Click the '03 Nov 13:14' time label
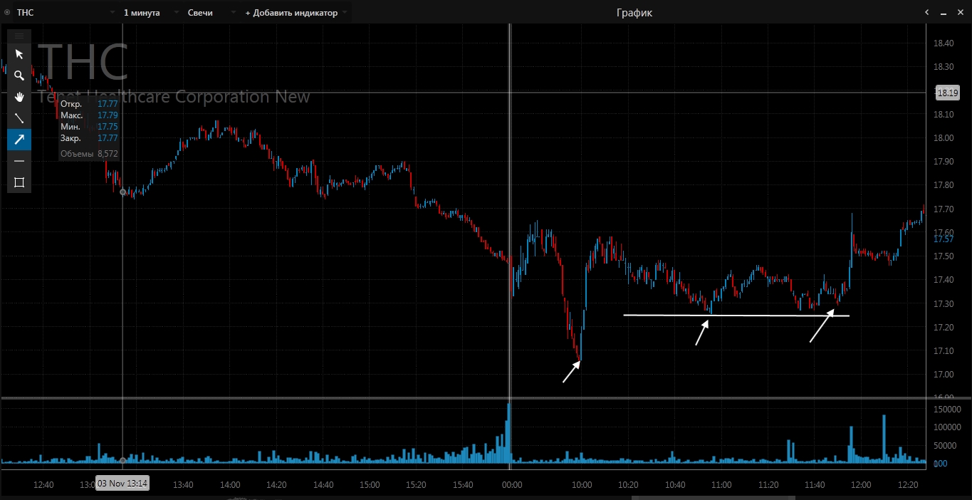Image resolution: width=972 pixels, height=500 pixels. (122, 484)
